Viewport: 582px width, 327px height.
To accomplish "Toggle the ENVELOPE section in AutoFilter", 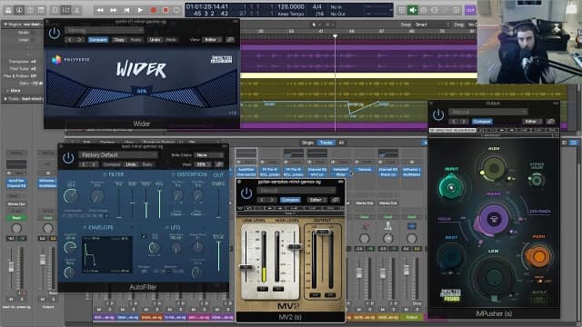I will click(84, 227).
